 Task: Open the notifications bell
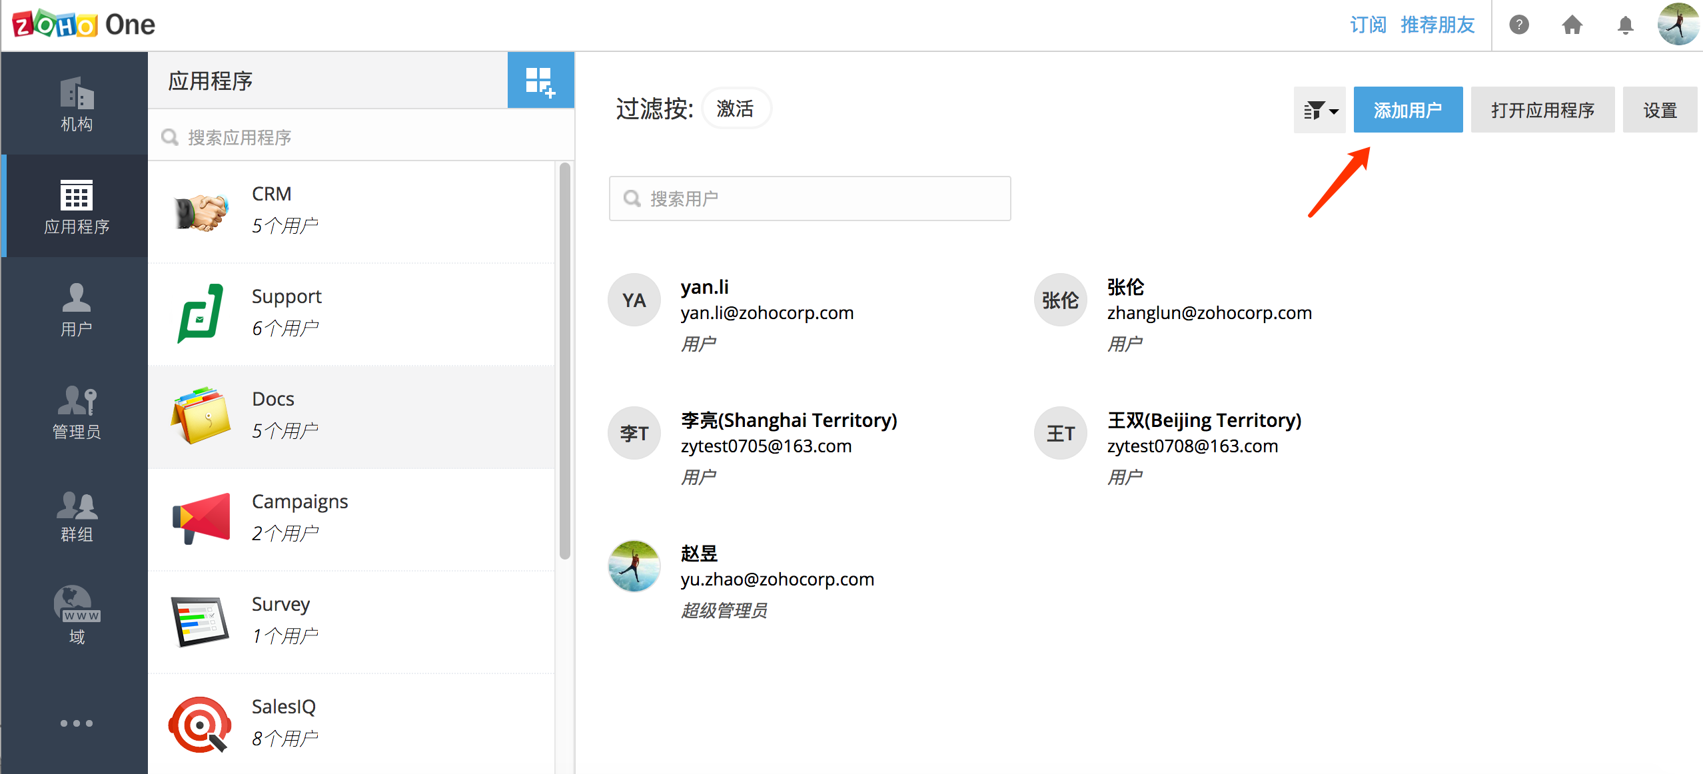(1625, 25)
